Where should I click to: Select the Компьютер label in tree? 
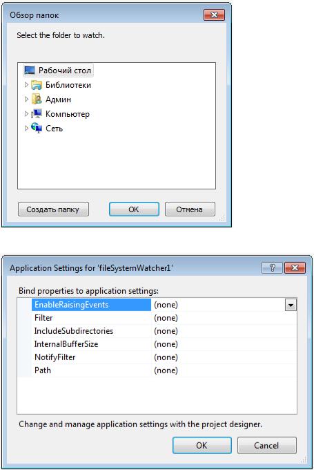coord(68,114)
